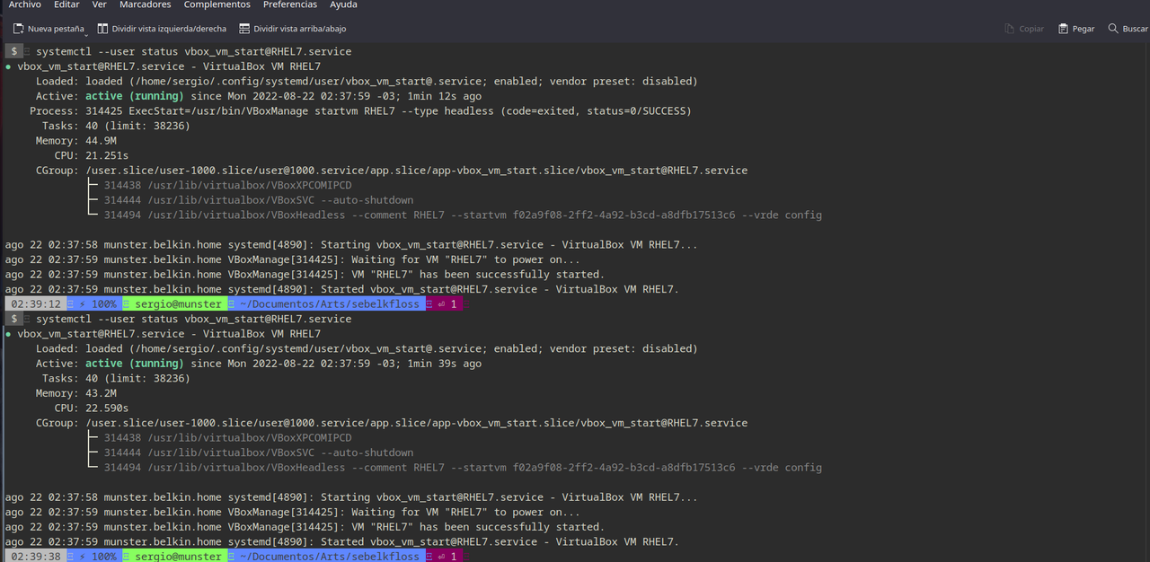Image resolution: width=1150 pixels, height=562 pixels.
Task: Click the path '~/Documentos/Arts/sebelkfloss' in the 02:39:38 prompt
Action: (x=329, y=557)
